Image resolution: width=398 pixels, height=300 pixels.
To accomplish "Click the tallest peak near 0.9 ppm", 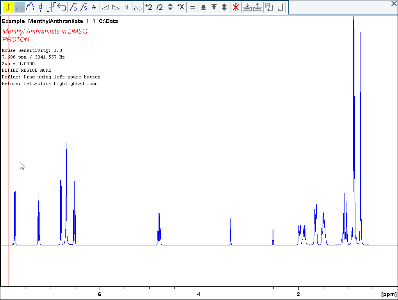I will tap(353, 127).
